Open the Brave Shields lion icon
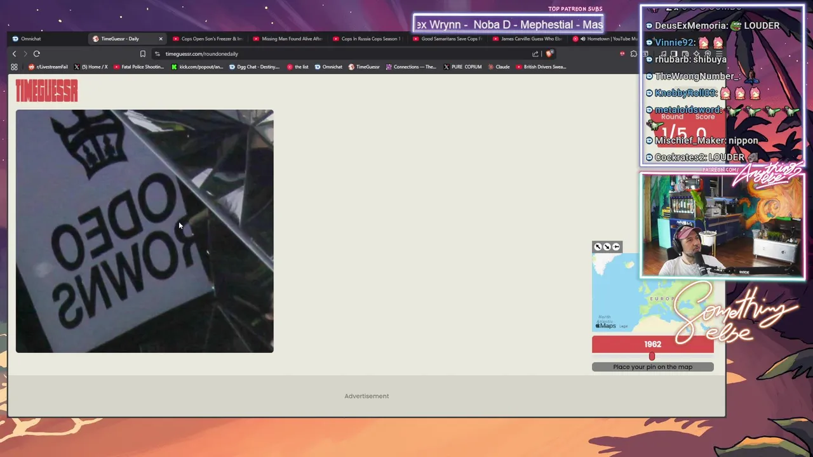This screenshot has width=813, height=457. point(550,54)
